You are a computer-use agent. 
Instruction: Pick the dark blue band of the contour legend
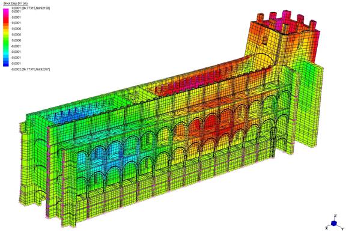(6, 63)
